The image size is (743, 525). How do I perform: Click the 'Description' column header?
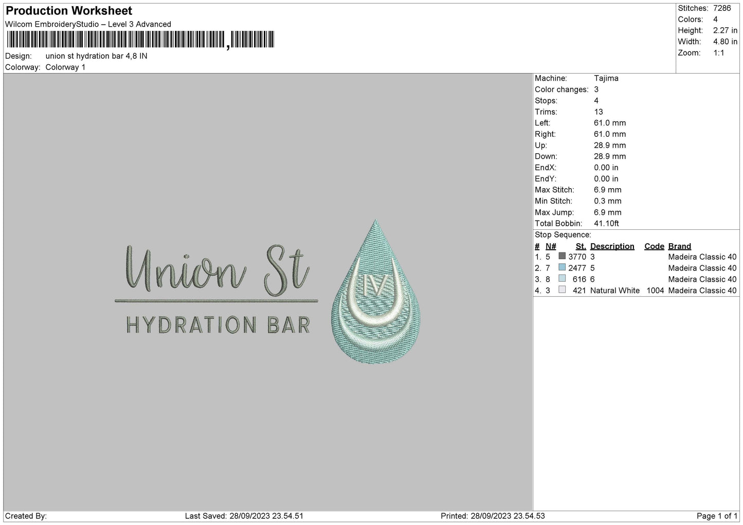tap(612, 246)
